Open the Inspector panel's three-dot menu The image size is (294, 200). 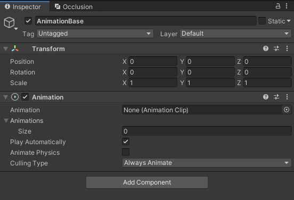[287, 6]
